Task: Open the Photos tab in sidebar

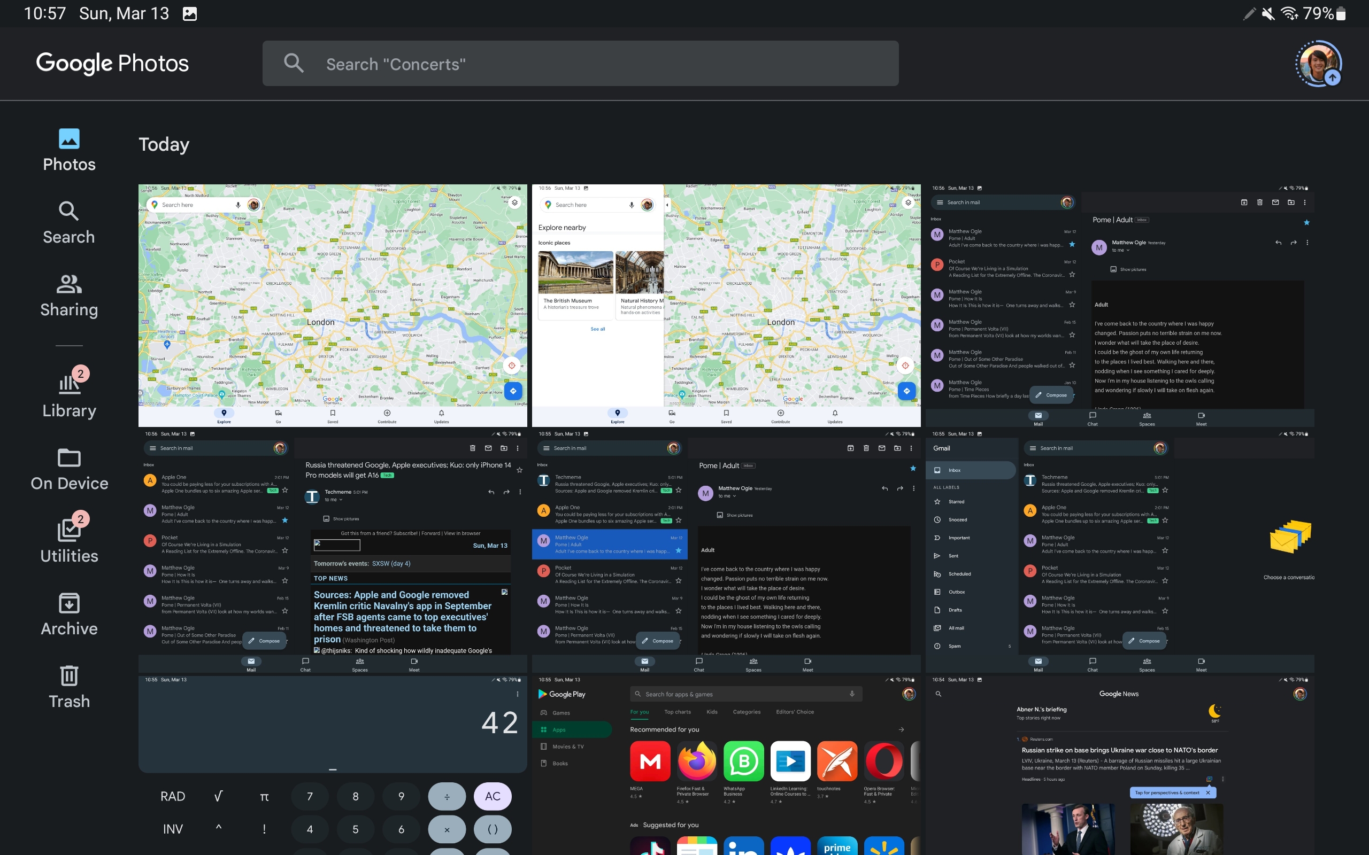Action: (69, 150)
